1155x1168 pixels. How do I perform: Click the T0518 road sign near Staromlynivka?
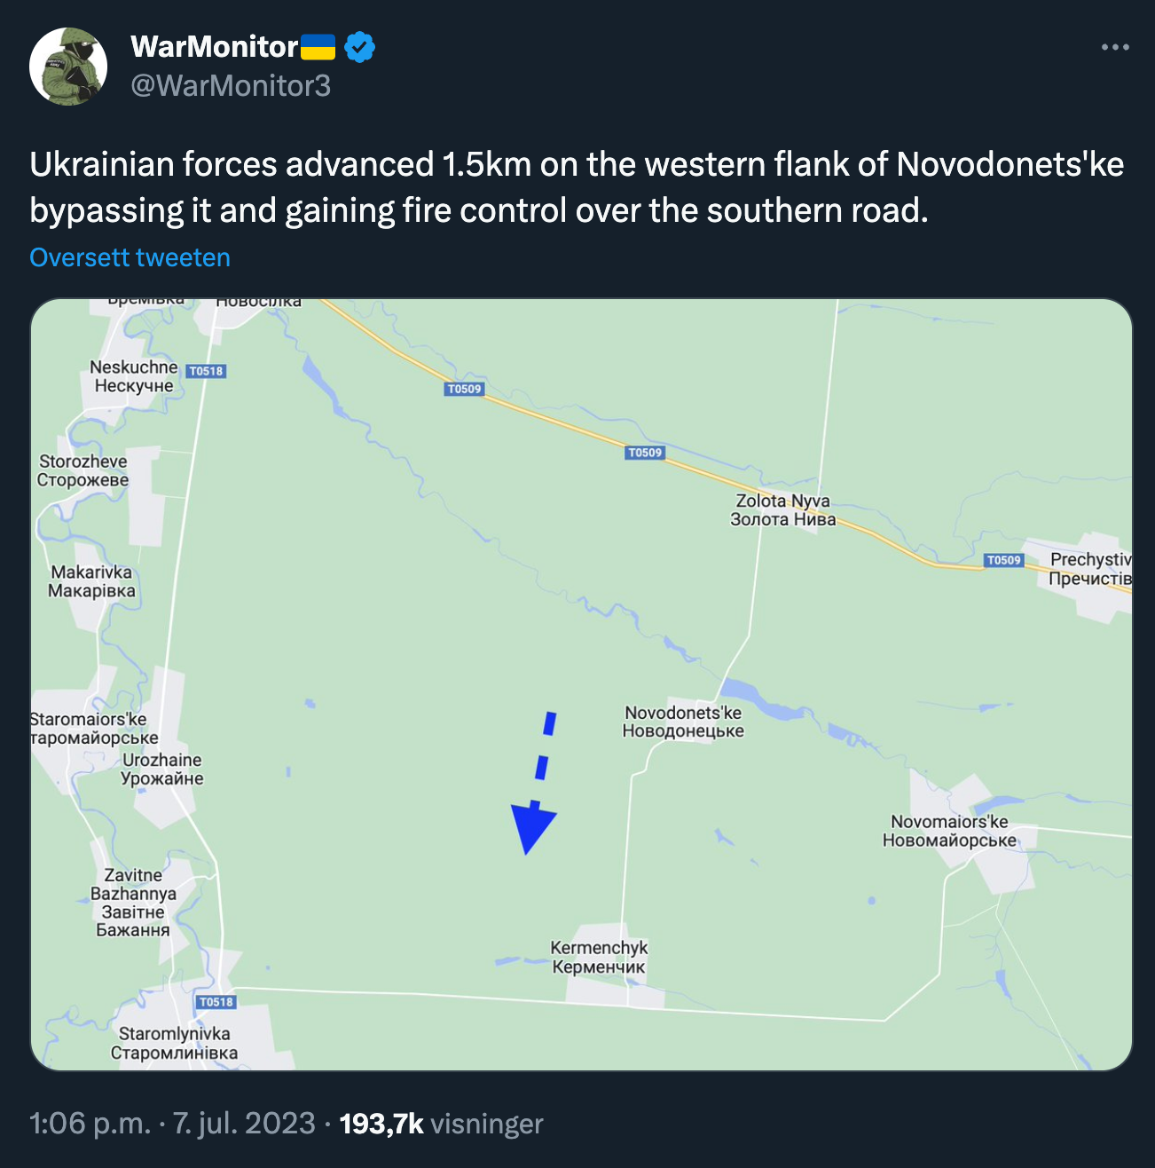(216, 1002)
